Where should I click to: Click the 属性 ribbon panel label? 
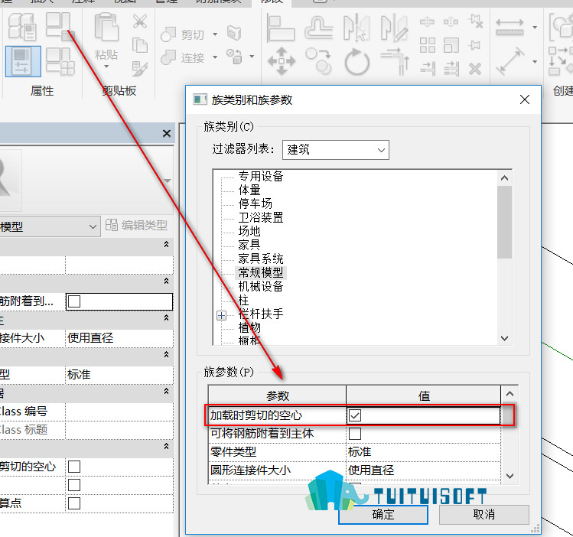coord(42,90)
